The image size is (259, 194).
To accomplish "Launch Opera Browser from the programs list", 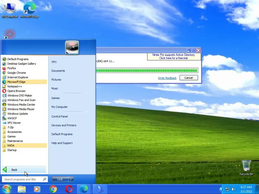I will (24, 91).
